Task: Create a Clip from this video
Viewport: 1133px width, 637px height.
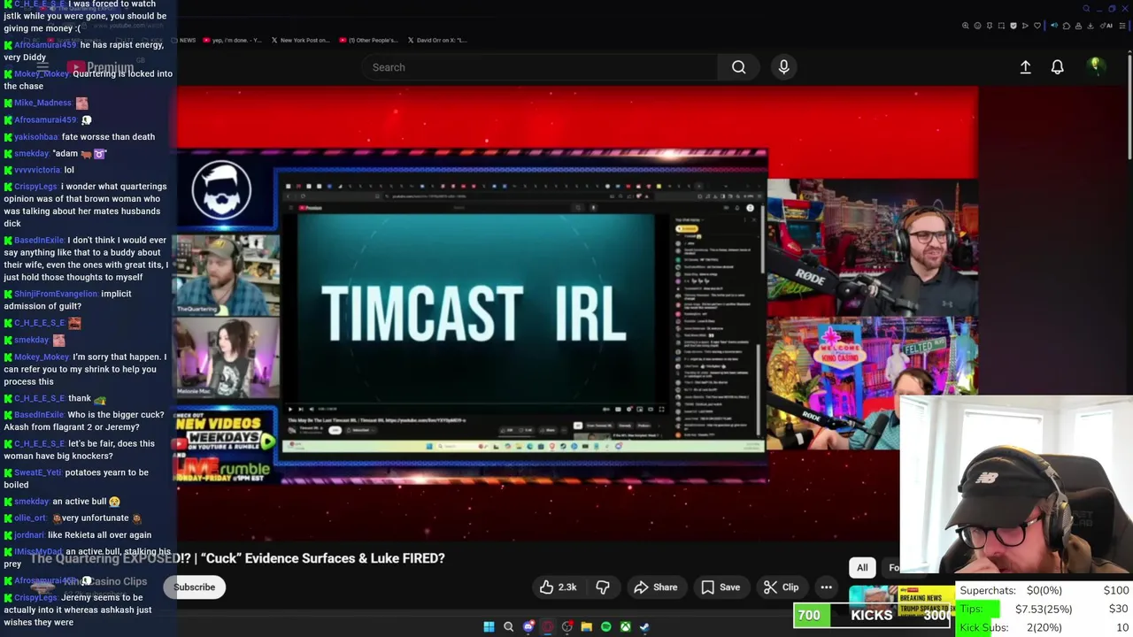Action: pyautogui.click(x=782, y=587)
